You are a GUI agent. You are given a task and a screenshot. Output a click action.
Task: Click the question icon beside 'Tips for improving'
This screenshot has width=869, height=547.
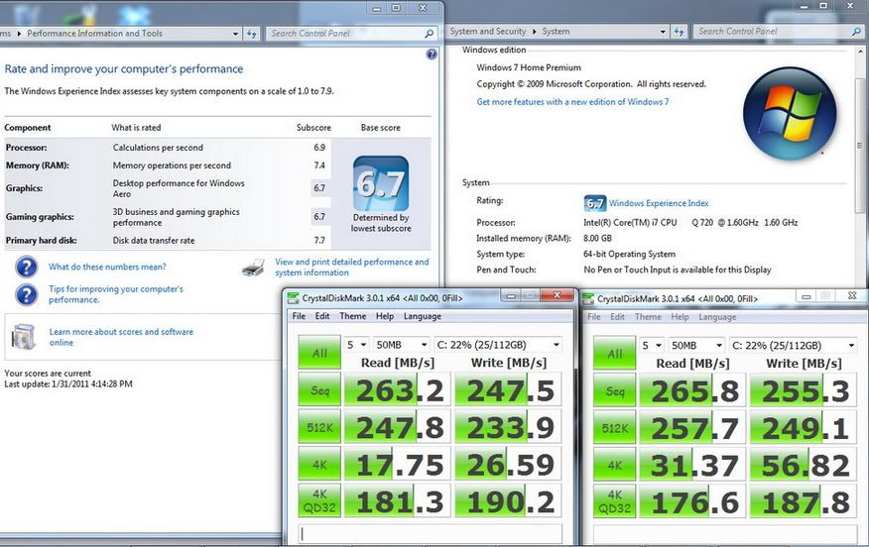(x=26, y=294)
